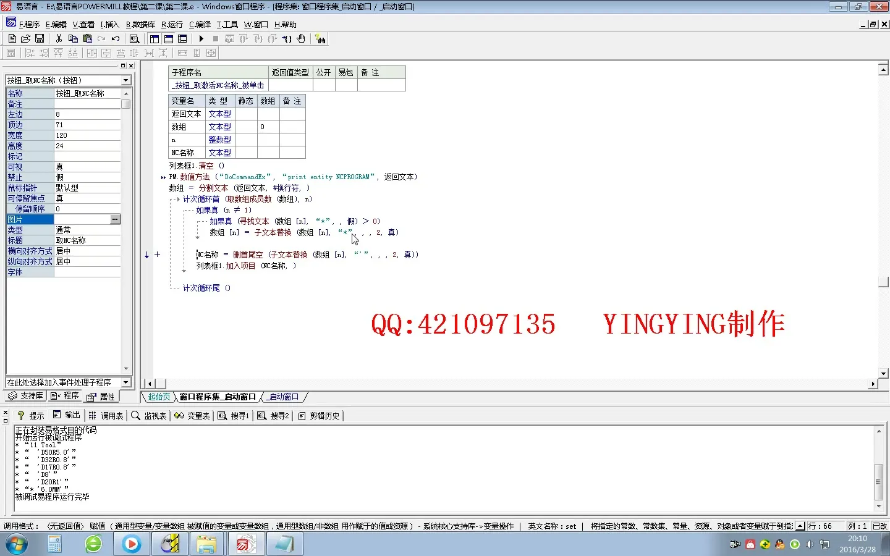Toggle the left work panel layout button
Screen dimensions: 890x556
155,39
